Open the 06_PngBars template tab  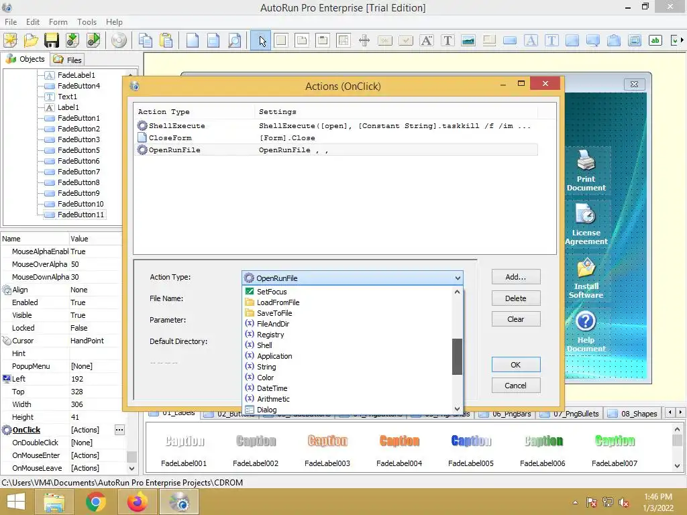tap(505, 413)
